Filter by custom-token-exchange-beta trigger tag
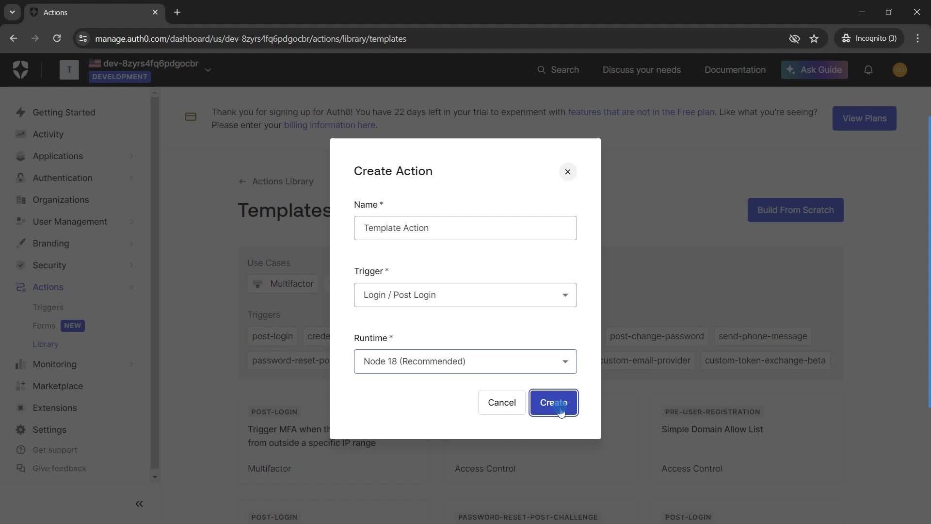 coord(765,360)
